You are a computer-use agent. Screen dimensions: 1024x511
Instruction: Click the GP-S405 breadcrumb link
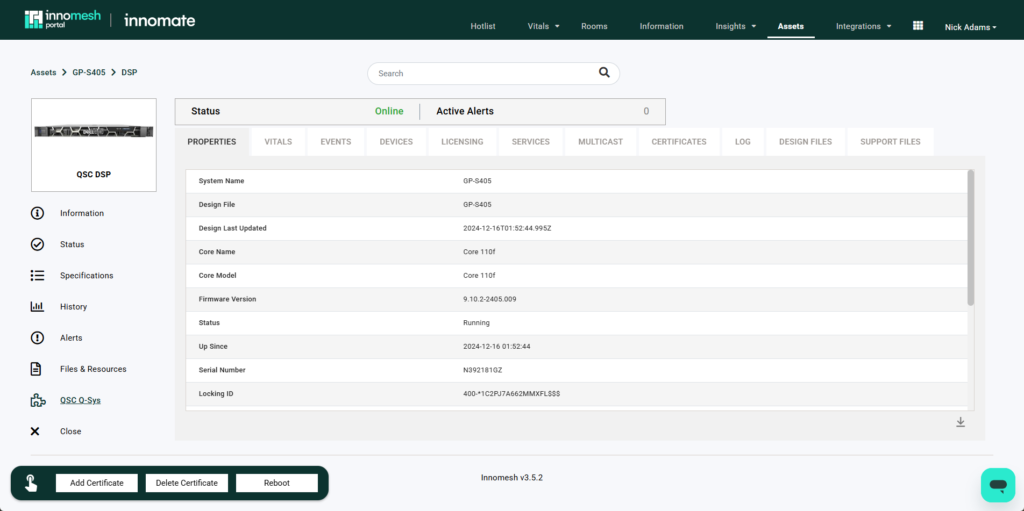tap(89, 73)
